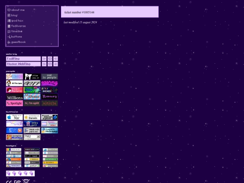Viewport: 244px width, 183px height.
Task: Click the yellow Cyberduck badge
Action: click(32, 160)
